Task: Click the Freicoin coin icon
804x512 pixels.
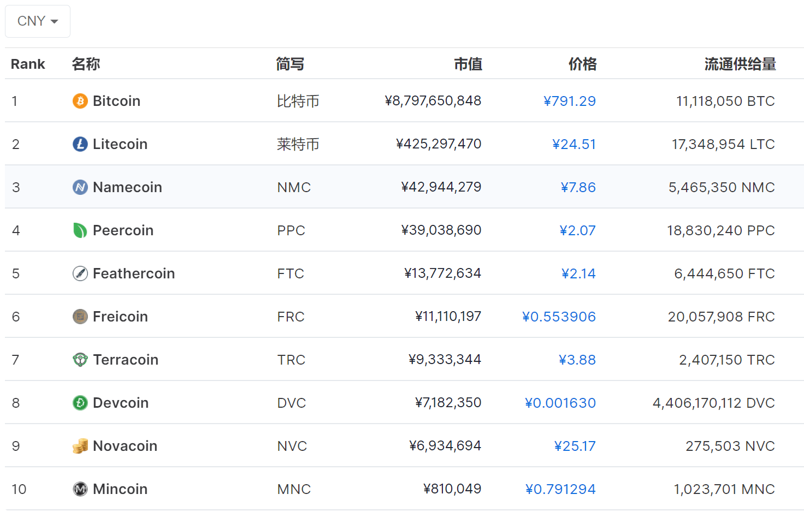Action: click(80, 317)
